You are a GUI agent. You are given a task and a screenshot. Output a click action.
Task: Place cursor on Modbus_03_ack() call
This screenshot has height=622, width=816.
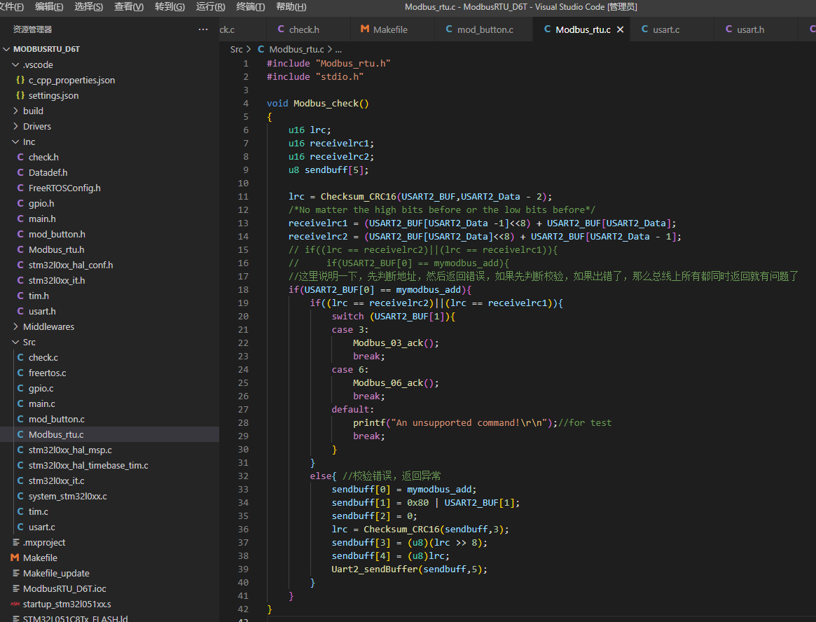coord(396,343)
